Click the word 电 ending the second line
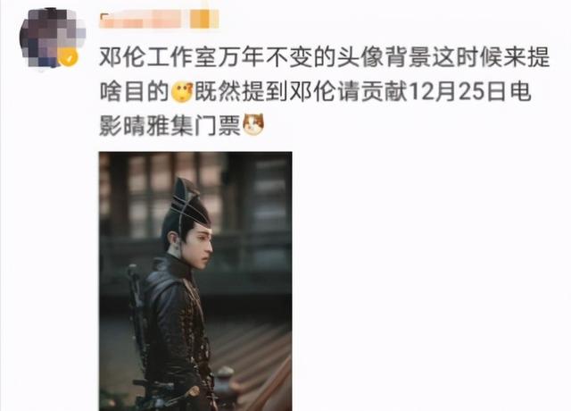The height and width of the screenshot is (411, 571). (520, 91)
